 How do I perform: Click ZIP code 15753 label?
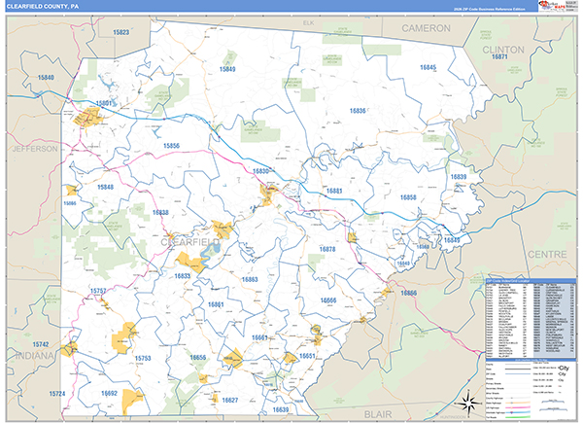pyautogui.click(x=143, y=359)
